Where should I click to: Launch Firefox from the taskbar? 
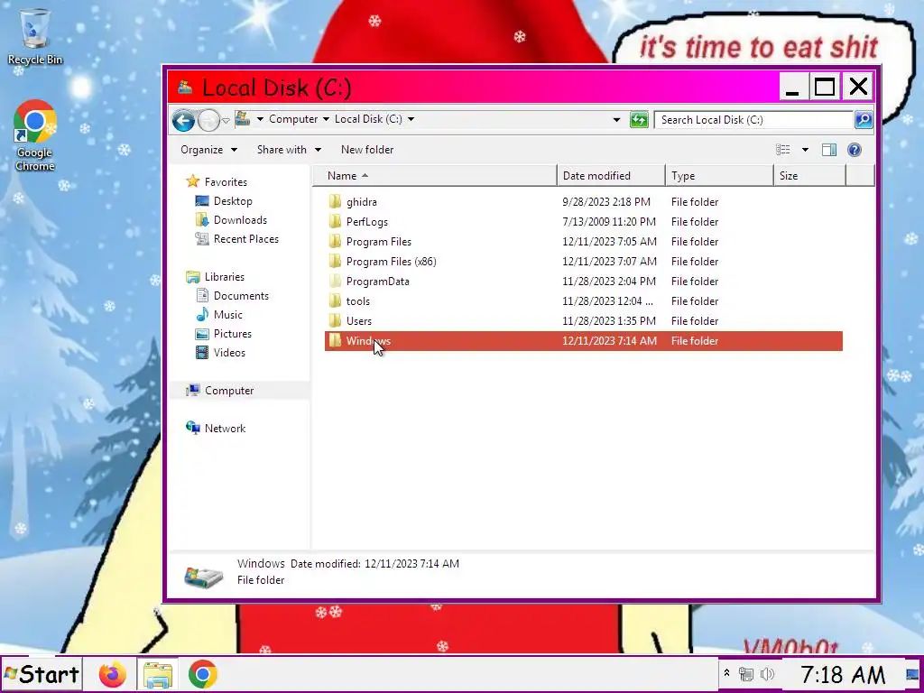112,674
